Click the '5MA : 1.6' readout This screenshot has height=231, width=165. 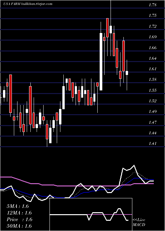[18, 206]
